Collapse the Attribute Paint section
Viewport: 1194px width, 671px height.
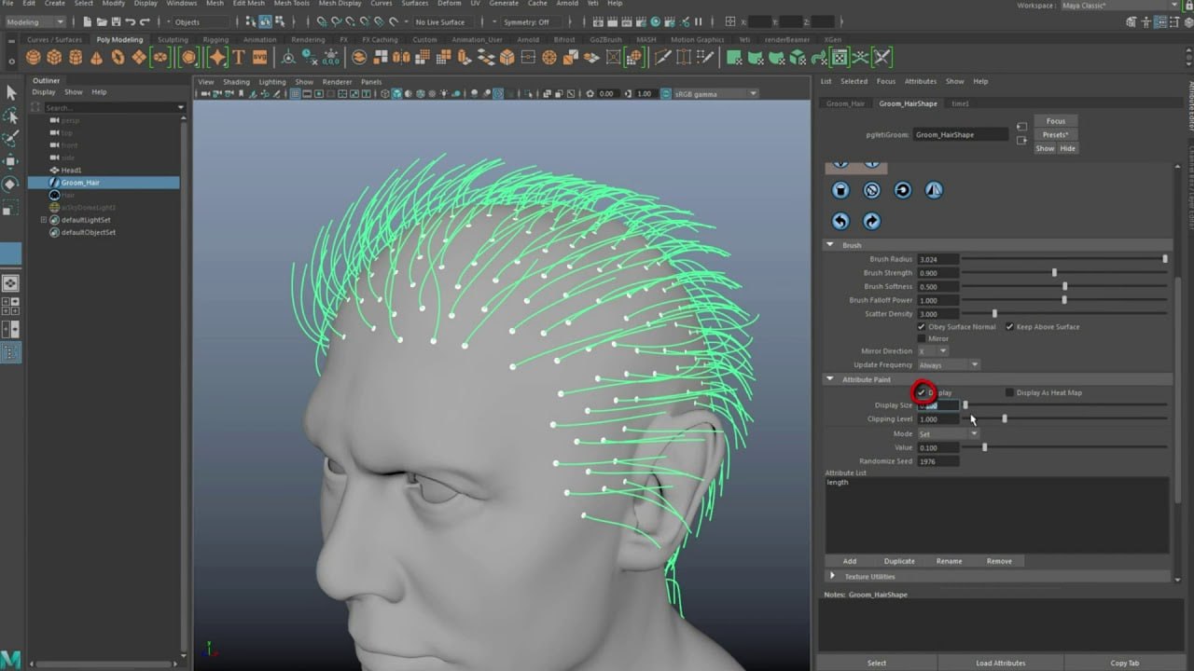pos(830,379)
